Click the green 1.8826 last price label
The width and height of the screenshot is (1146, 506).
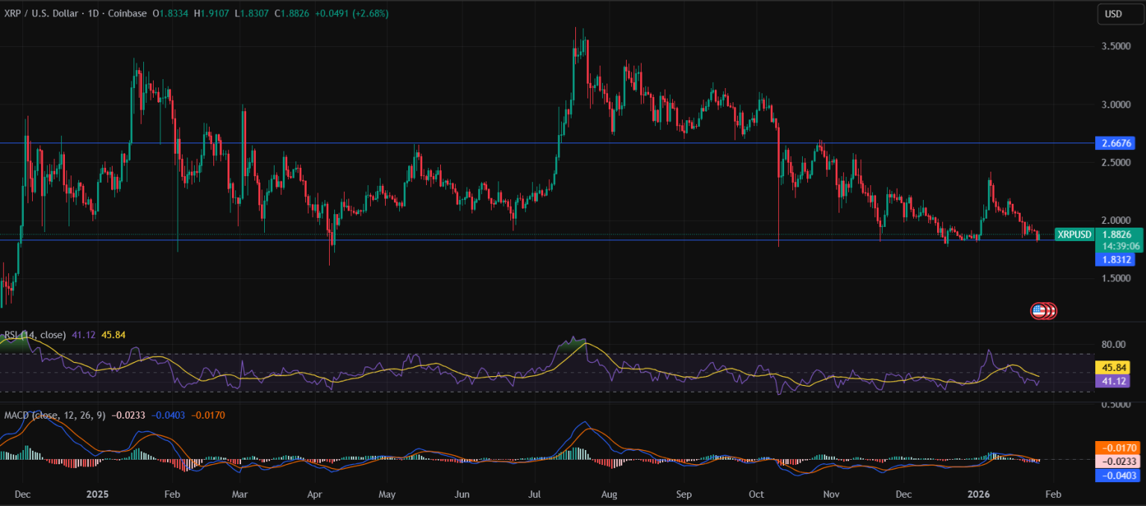(1119, 234)
